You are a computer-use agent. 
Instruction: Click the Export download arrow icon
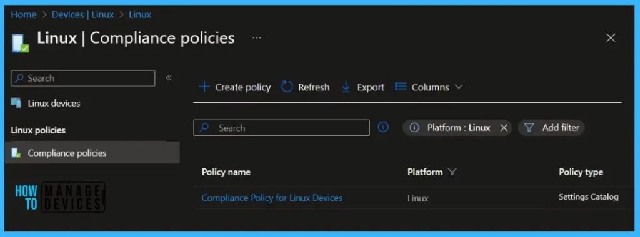pyautogui.click(x=346, y=87)
